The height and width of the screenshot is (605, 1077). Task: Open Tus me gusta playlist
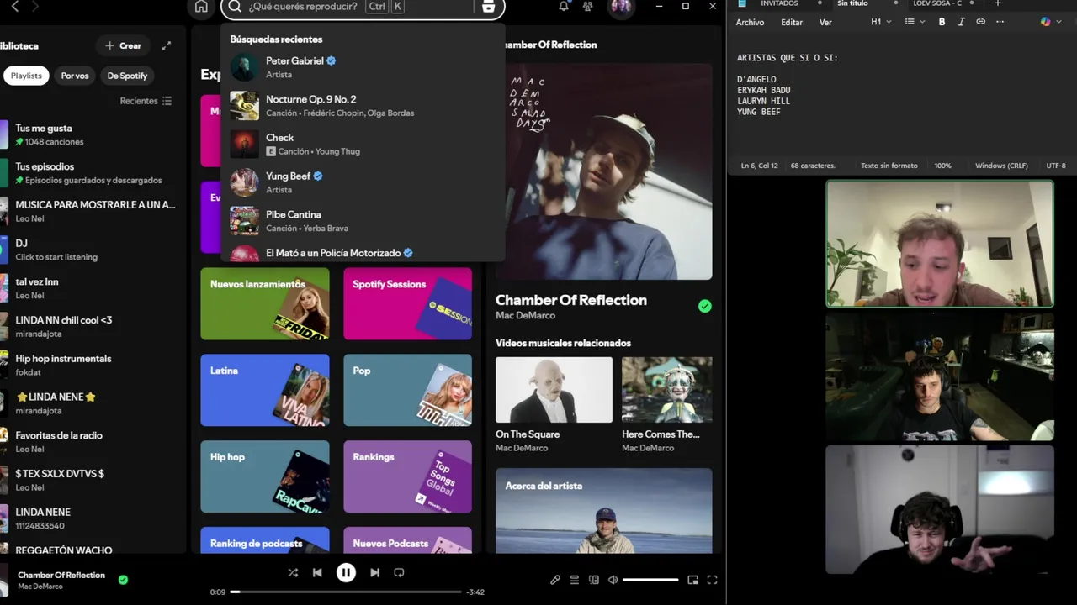pos(88,134)
